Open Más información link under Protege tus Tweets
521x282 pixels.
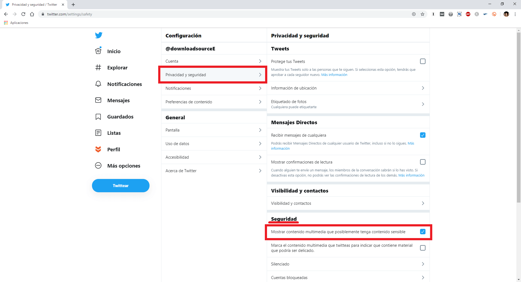pos(334,75)
